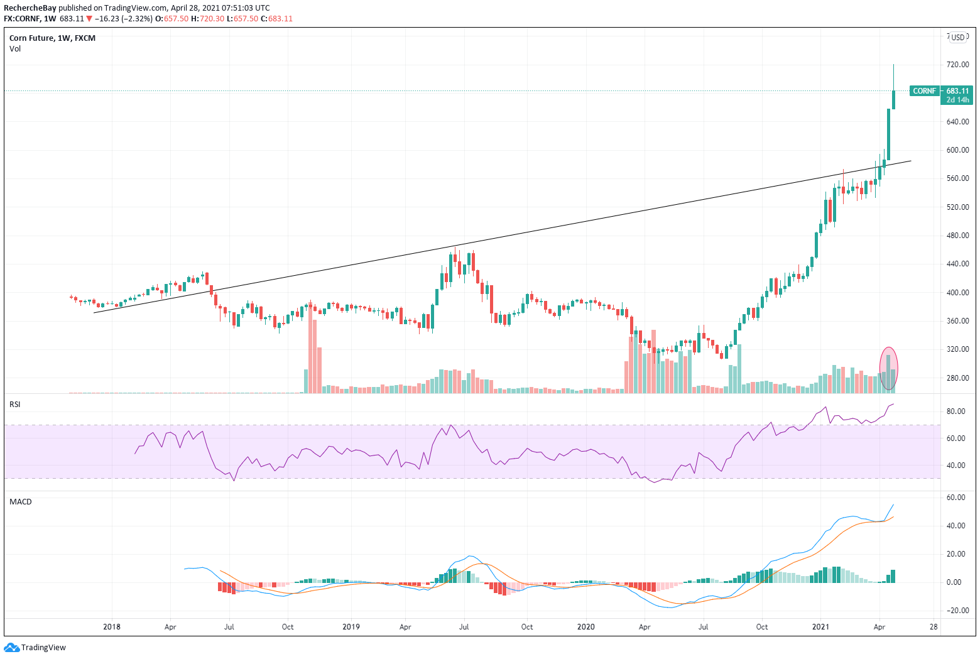Click the red down-triangle change indicator
The height and width of the screenshot is (659, 980).
tap(89, 19)
